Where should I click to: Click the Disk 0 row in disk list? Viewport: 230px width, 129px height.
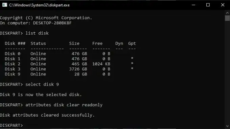[x=57, y=54]
